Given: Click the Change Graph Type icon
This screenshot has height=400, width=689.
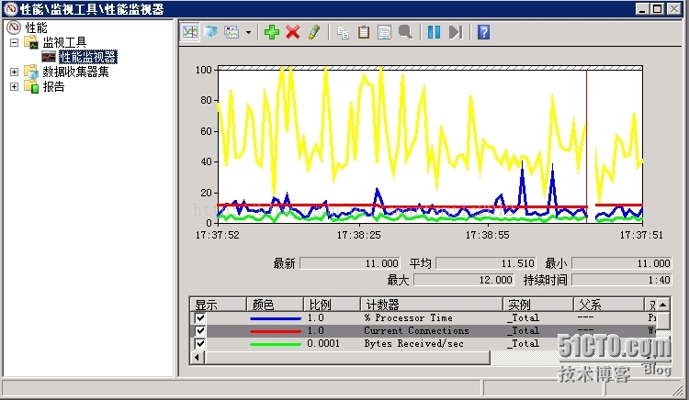Looking at the screenshot, I should click(232, 32).
